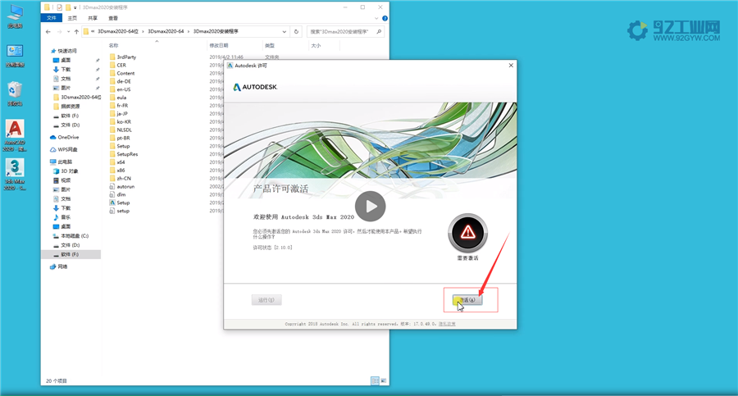The height and width of the screenshot is (396, 738).
Task: Select the CER folder
Action: [x=117, y=65]
